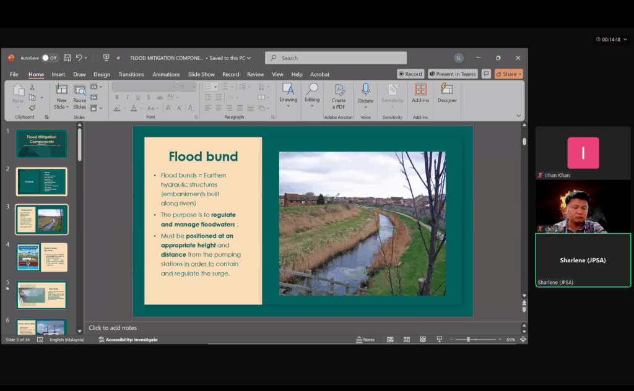Adjust the zoom slider in status bar
Screen dimensions: 634x391
(x=469, y=340)
